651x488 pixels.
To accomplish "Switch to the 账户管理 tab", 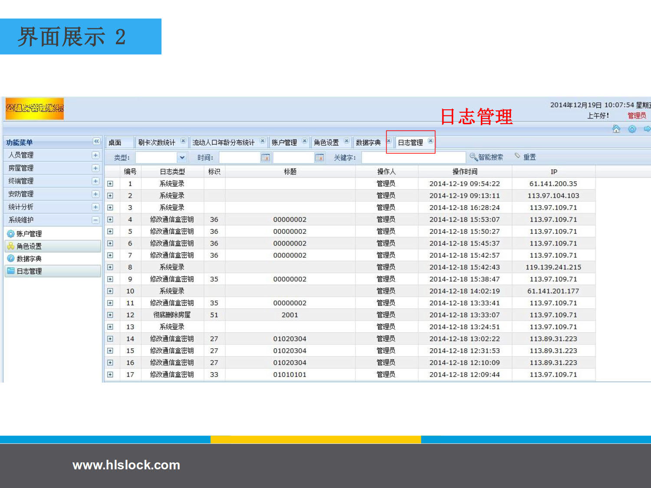I will (x=284, y=143).
